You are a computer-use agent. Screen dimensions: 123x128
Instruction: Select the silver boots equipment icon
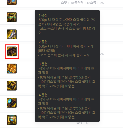pyautogui.click(x=12, y=34)
